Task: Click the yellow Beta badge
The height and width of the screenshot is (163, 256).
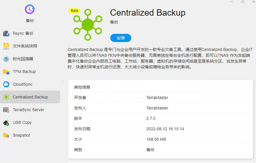Action: tap(74, 11)
